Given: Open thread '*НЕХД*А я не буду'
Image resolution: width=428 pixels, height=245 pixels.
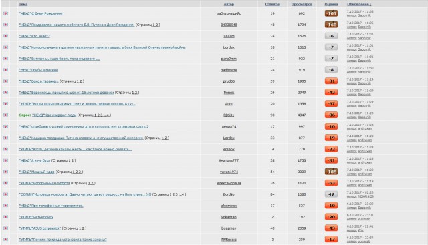Looking at the screenshot, I should [x=35, y=160].
